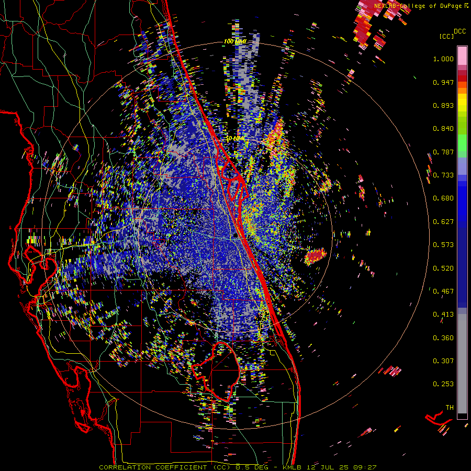Pick the pink segment of the color bar

pos(462,55)
